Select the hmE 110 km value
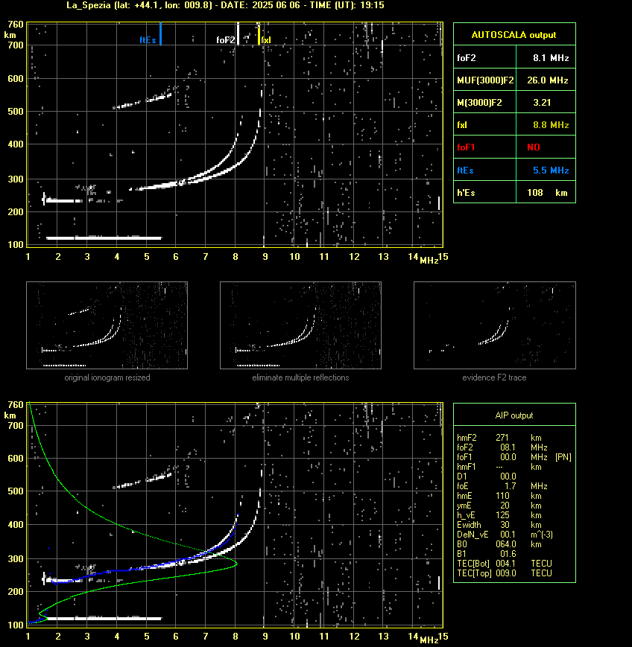This screenshot has height=647, width=632. (519, 496)
